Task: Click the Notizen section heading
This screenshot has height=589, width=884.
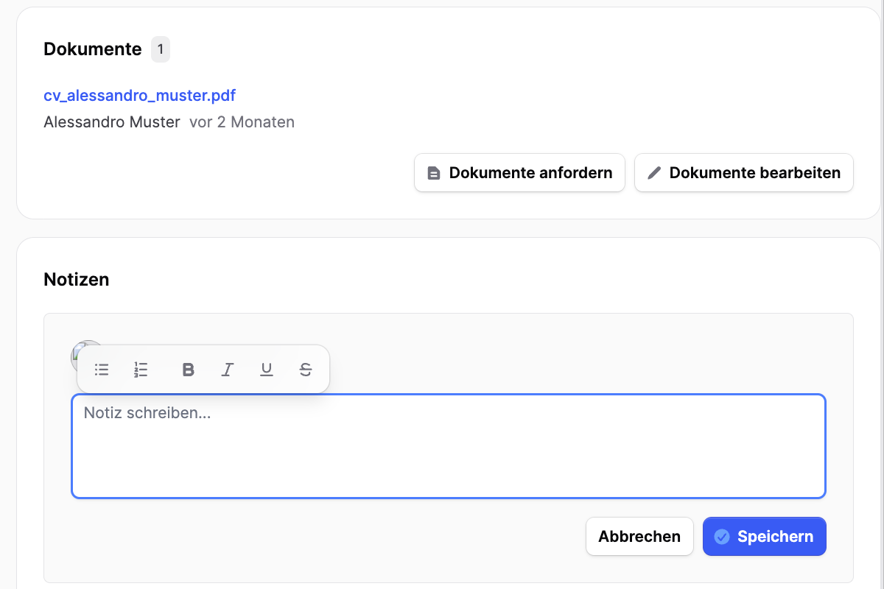Action: (77, 280)
